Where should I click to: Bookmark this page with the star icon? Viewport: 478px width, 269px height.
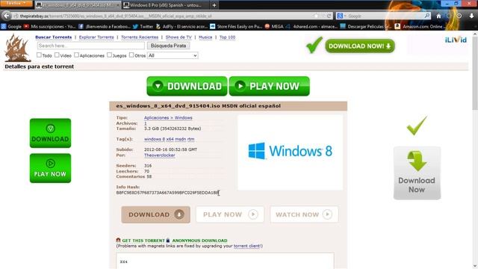coord(316,16)
